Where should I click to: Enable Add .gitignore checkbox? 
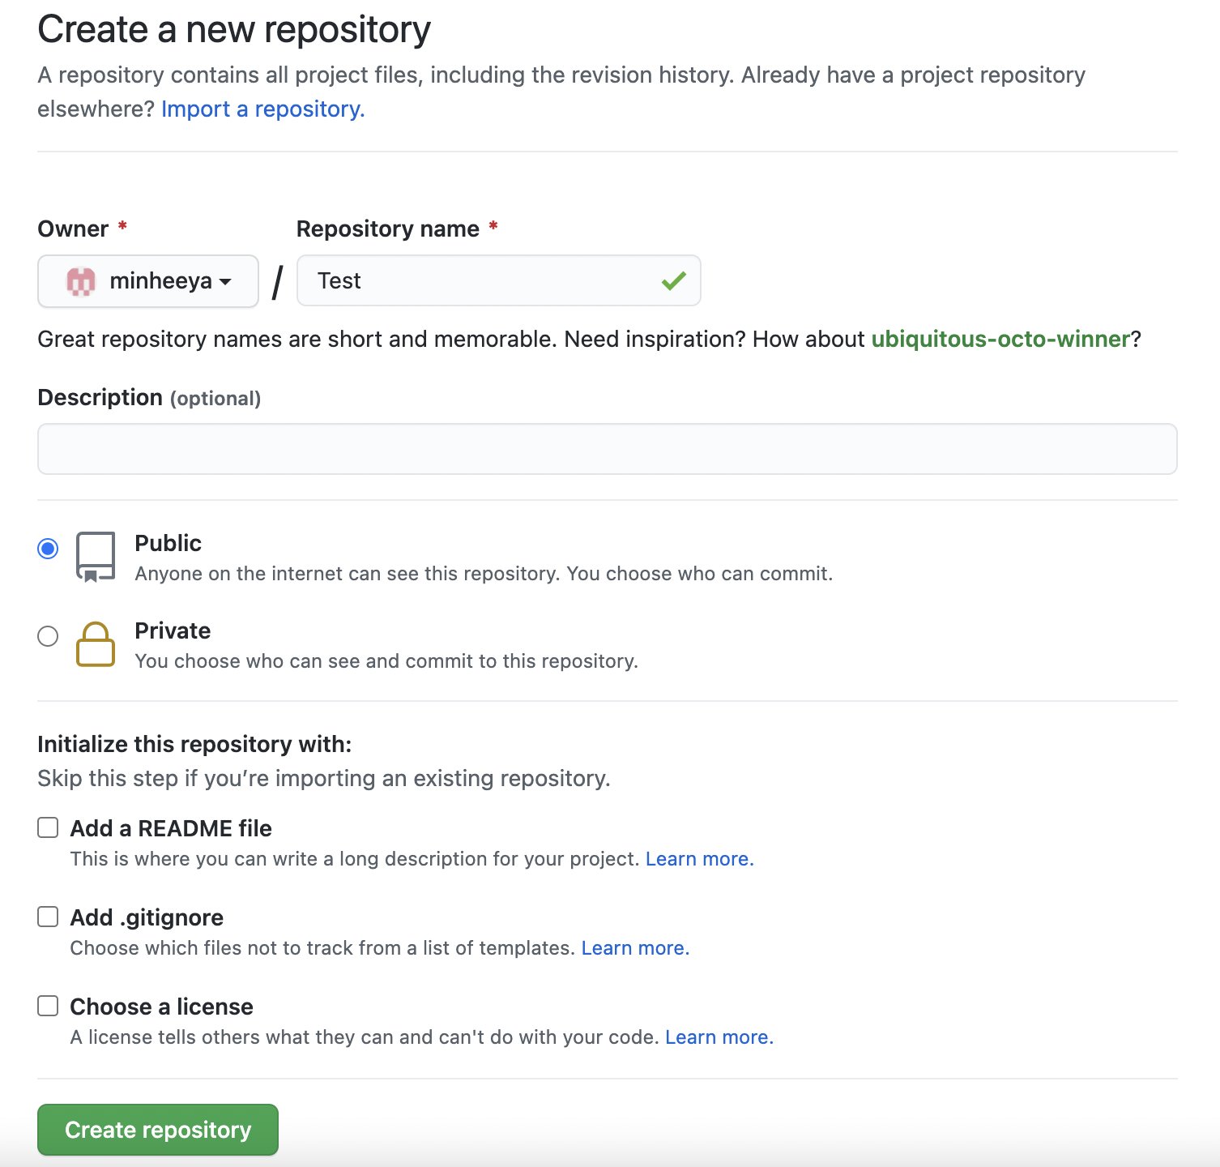48,917
